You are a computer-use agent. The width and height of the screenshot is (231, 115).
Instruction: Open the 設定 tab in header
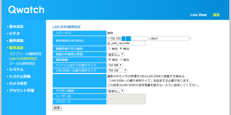(x=216, y=15)
